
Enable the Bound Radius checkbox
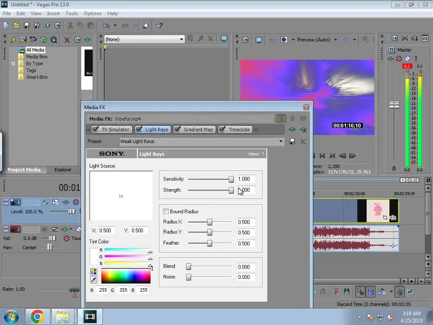(x=166, y=212)
